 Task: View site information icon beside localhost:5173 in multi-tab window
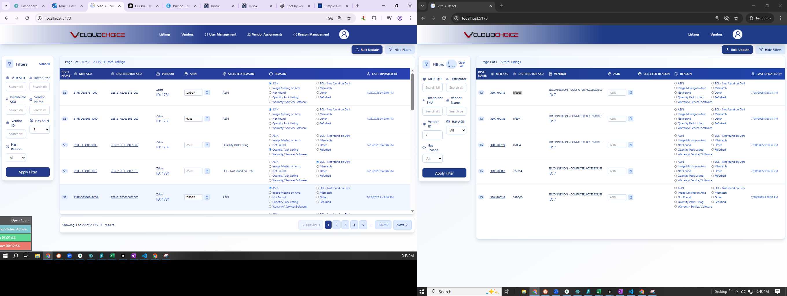[39, 18]
